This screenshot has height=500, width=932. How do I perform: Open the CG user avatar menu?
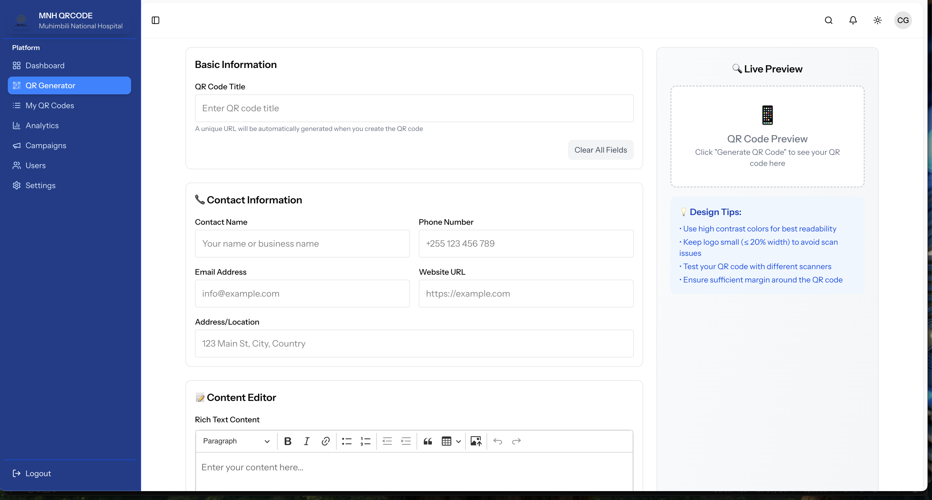[903, 20]
